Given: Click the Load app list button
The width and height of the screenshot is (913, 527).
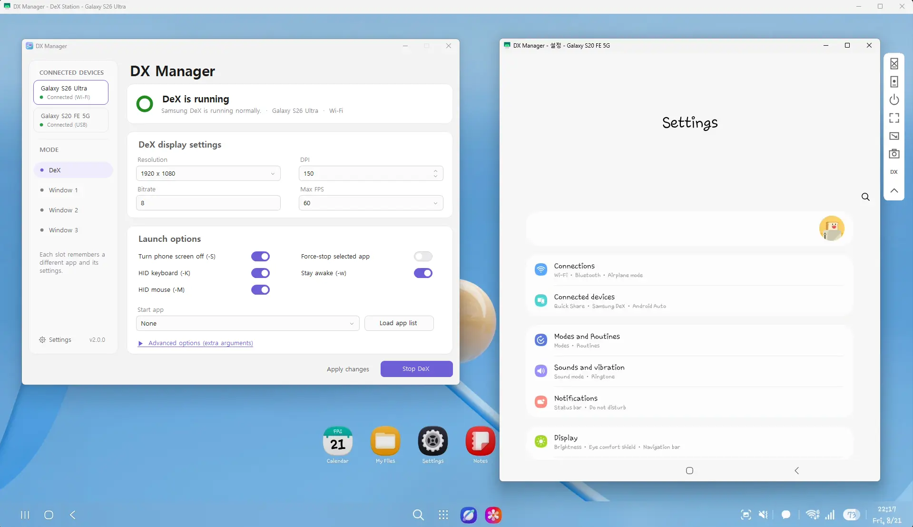Looking at the screenshot, I should (x=399, y=323).
